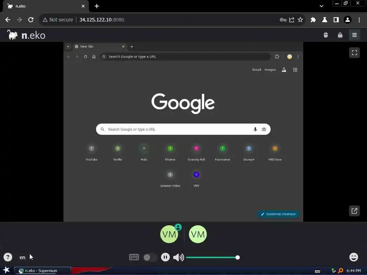This screenshot has width=367, height=275.
Task: Click the Customize Chromium button
Action: click(278, 214)
